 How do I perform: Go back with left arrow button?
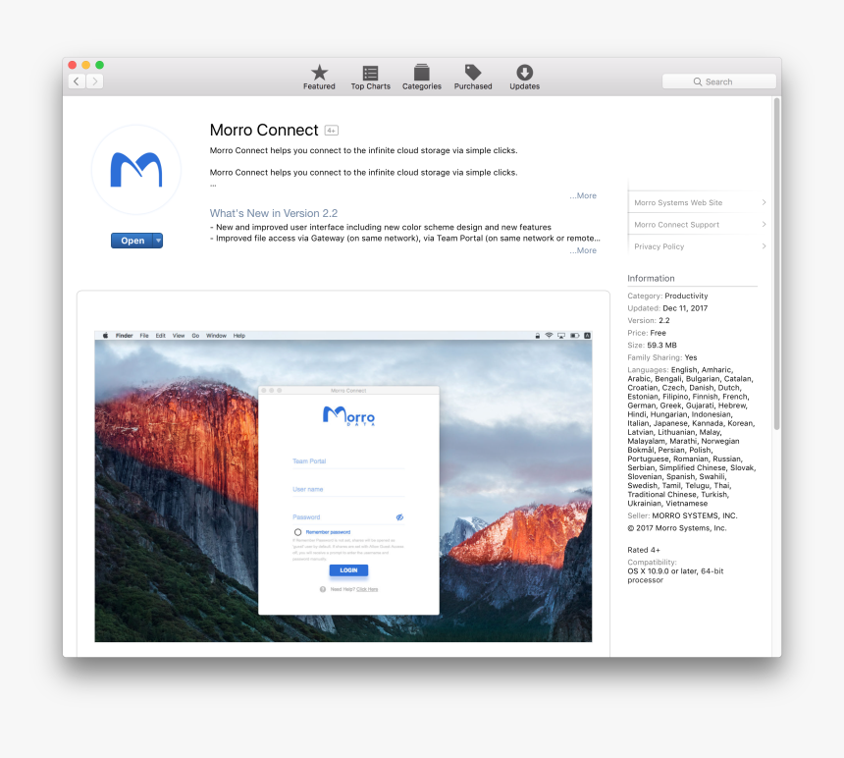77,81
